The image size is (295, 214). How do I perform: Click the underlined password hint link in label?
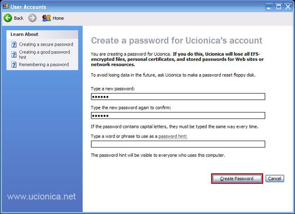tap(172, 137)
